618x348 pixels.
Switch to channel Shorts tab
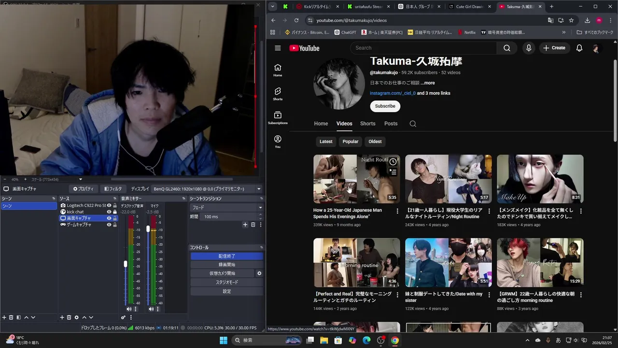coord(367,124)
